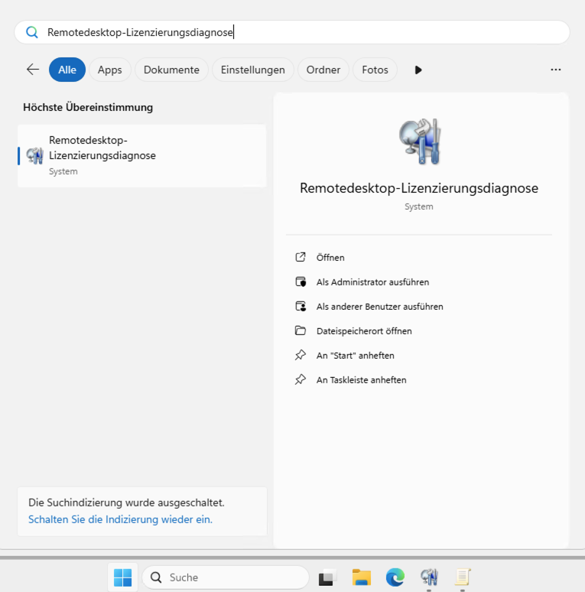Select the Alle filter tab

coord(67,70)
